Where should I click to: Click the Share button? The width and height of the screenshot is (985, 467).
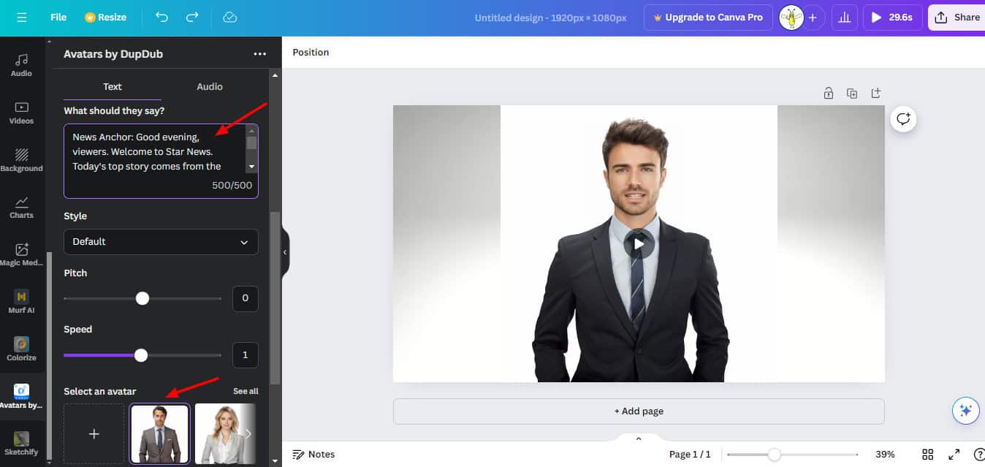[x=957, y=18]
